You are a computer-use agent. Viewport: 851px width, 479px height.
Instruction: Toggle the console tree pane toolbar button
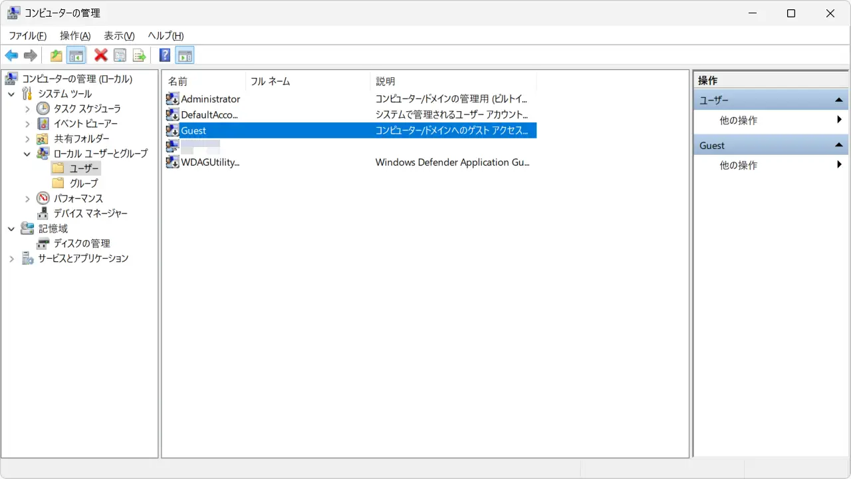click(x=76, y=55)
